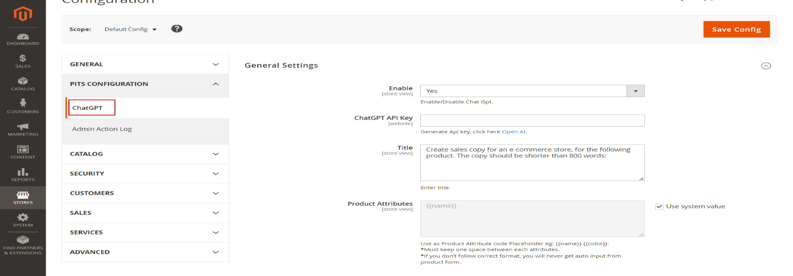Open the Catalog sidebar icon
The height and width of the screenshot is (276, 793).
click(x=23, y=84)
